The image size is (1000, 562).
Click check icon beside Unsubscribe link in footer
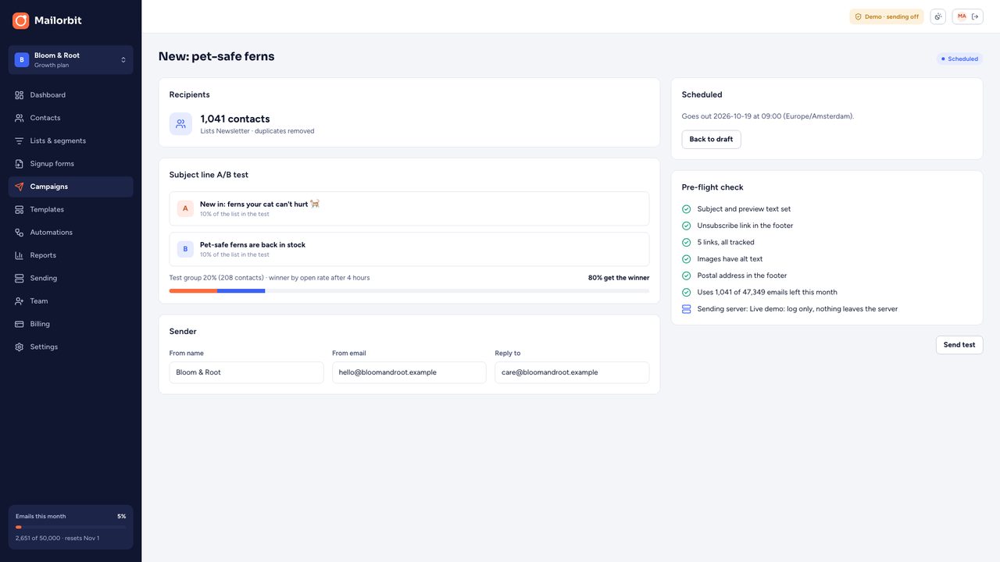point(686,226)
